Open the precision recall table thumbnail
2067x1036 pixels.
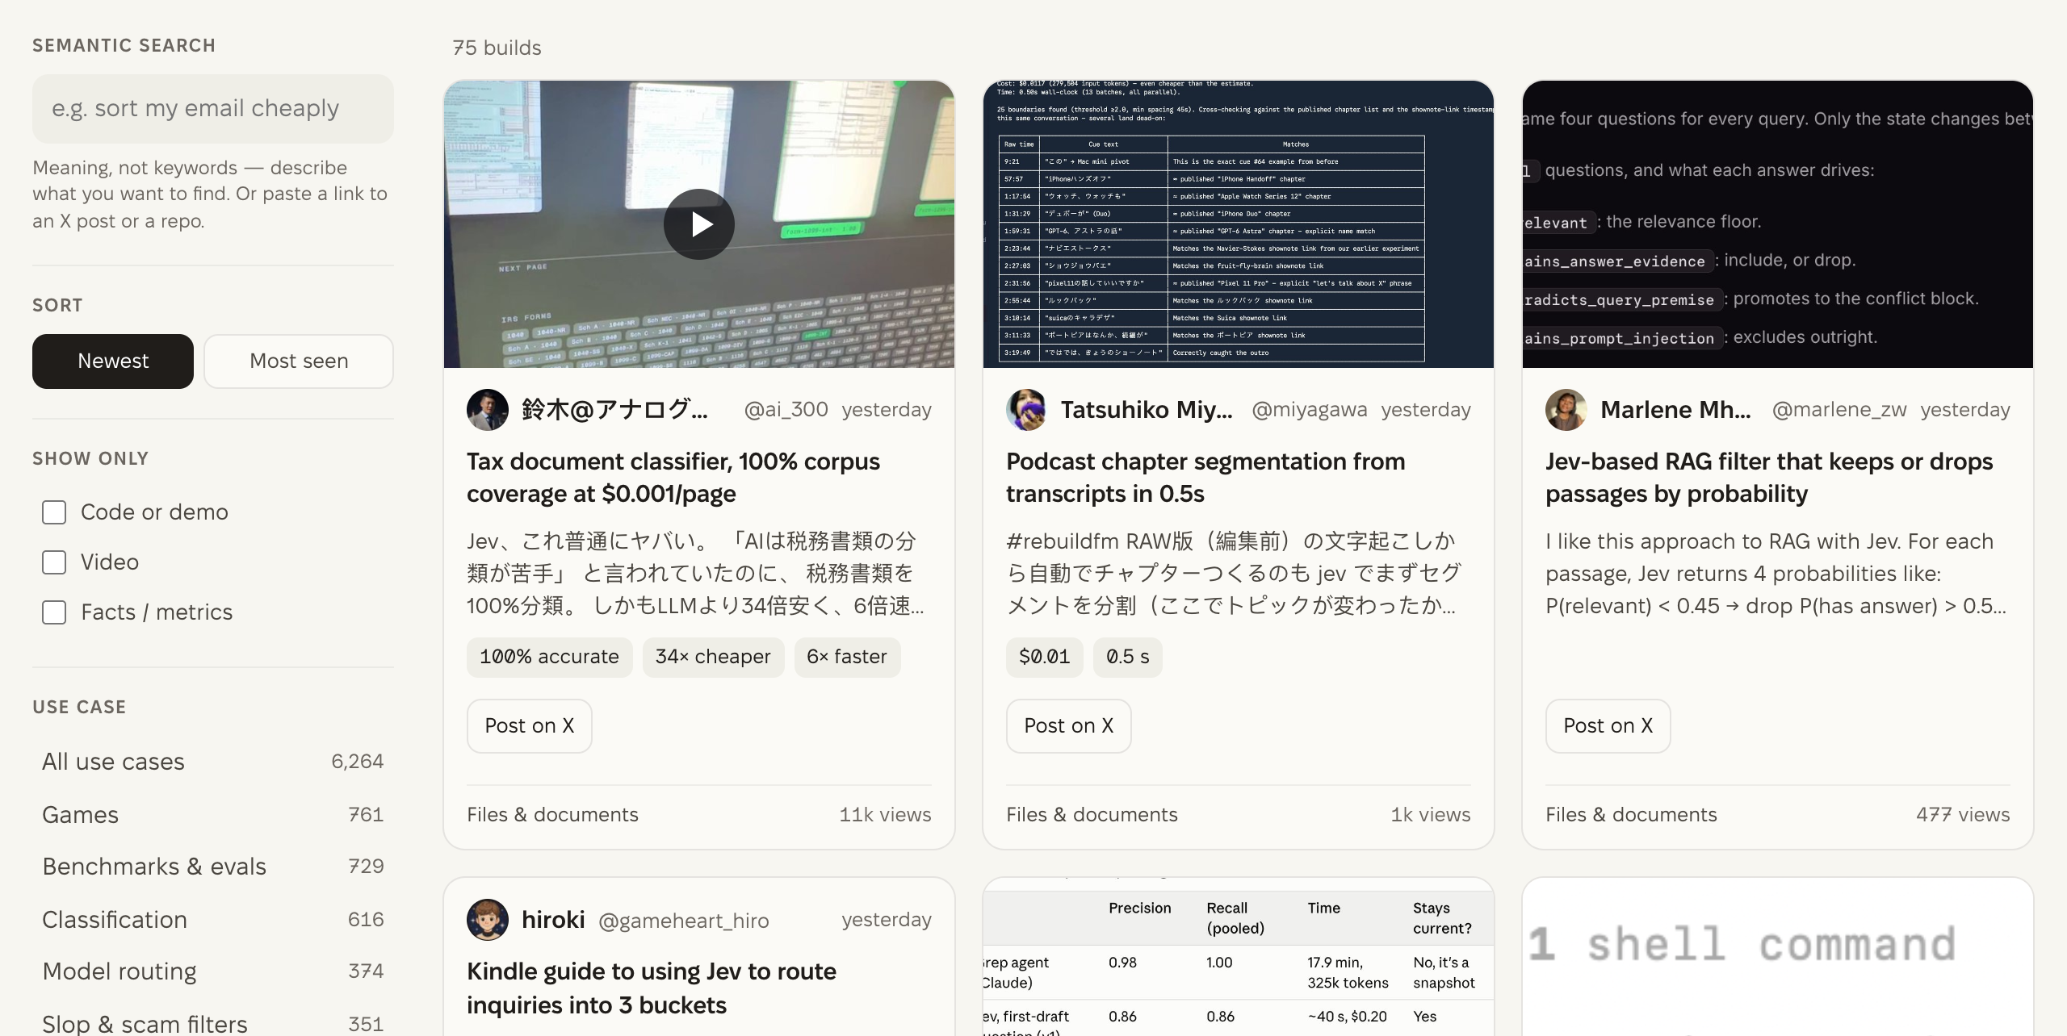[1239, 957]
